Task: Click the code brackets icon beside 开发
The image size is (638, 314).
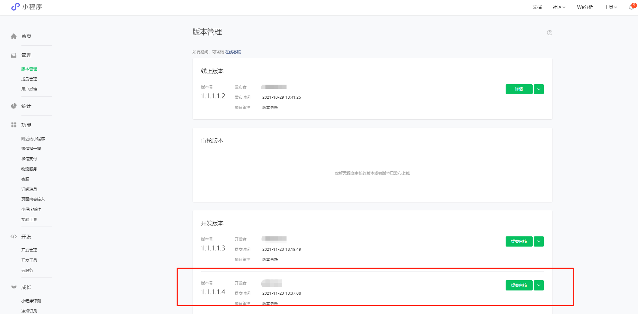Action: click(14, 236)
